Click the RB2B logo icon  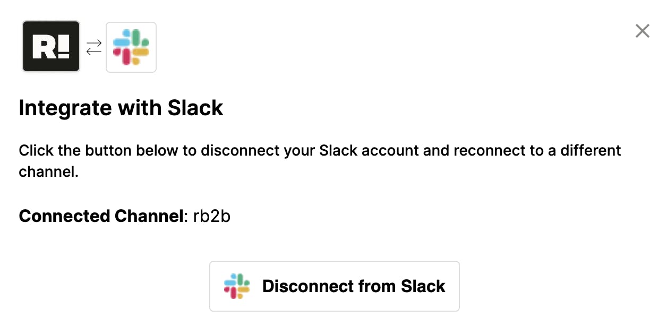coord(51,47)
